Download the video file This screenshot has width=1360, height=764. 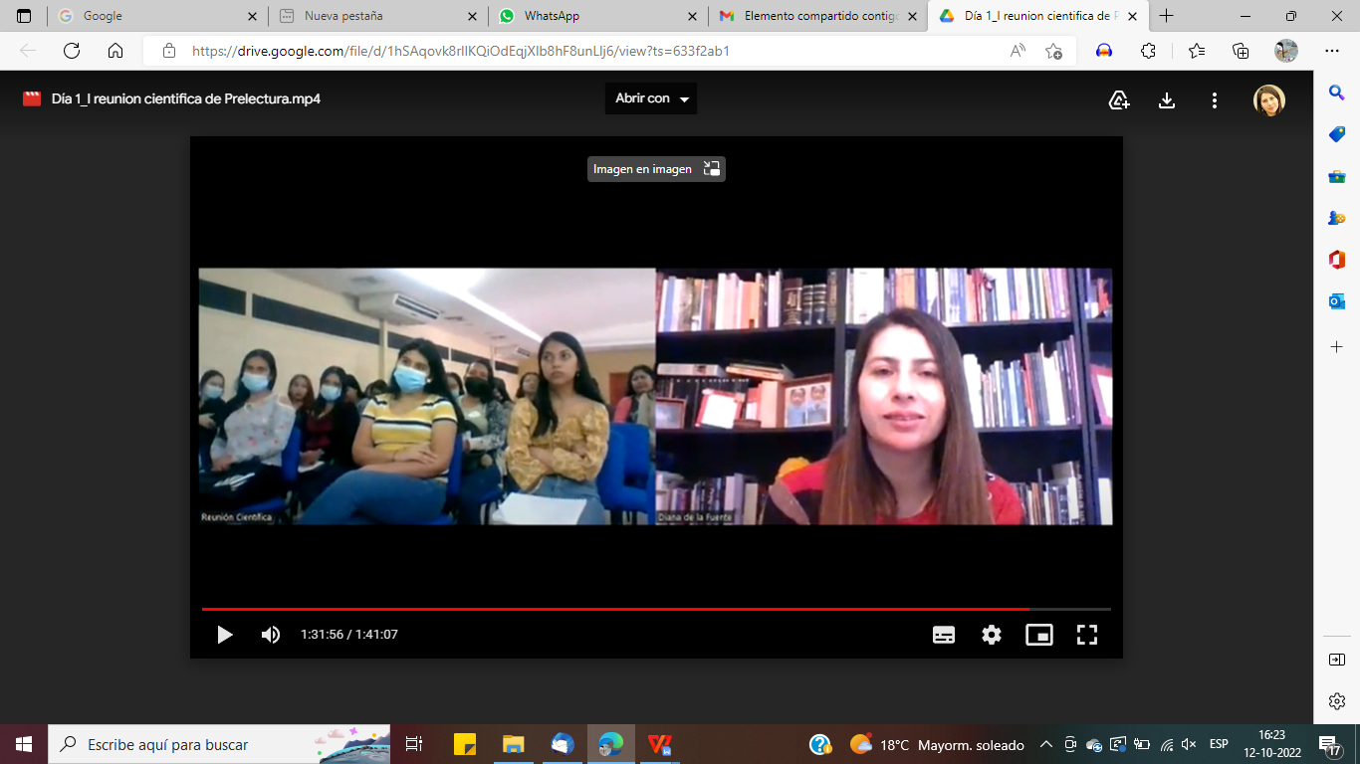(1167, 99)
